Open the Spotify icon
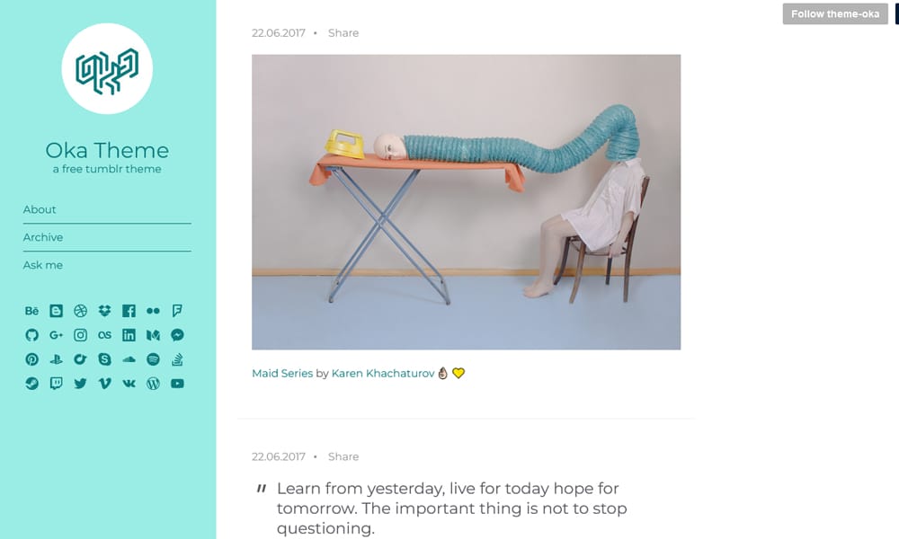Viewport: 899px width, 539px height. [153, 359]
